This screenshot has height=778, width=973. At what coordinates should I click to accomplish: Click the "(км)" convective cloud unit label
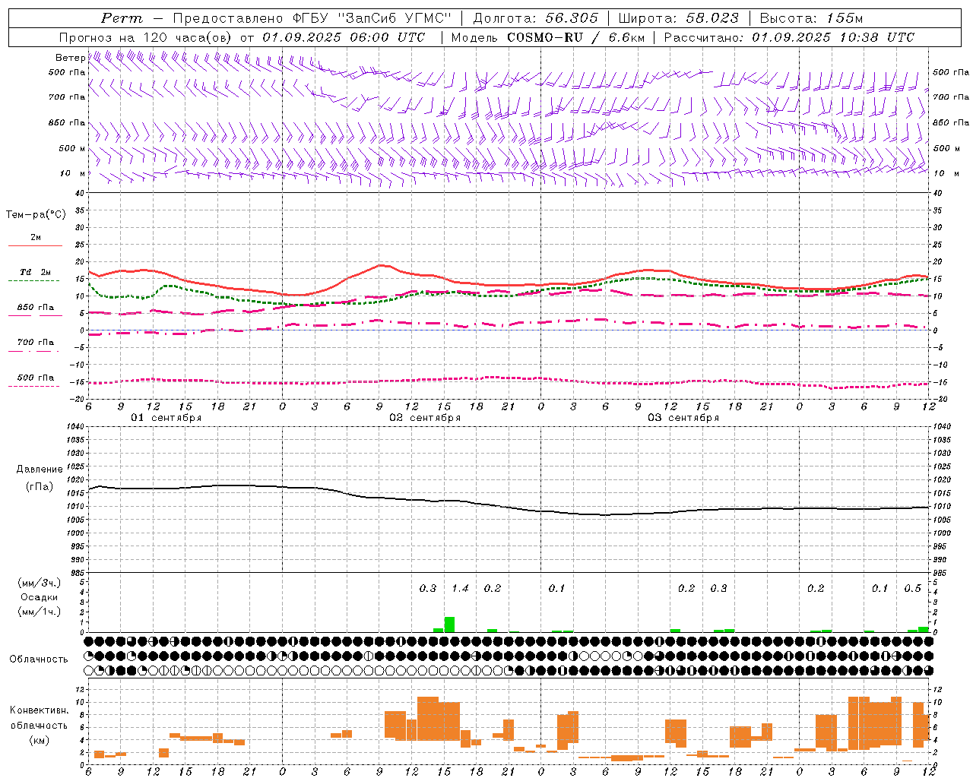point(40,740)
